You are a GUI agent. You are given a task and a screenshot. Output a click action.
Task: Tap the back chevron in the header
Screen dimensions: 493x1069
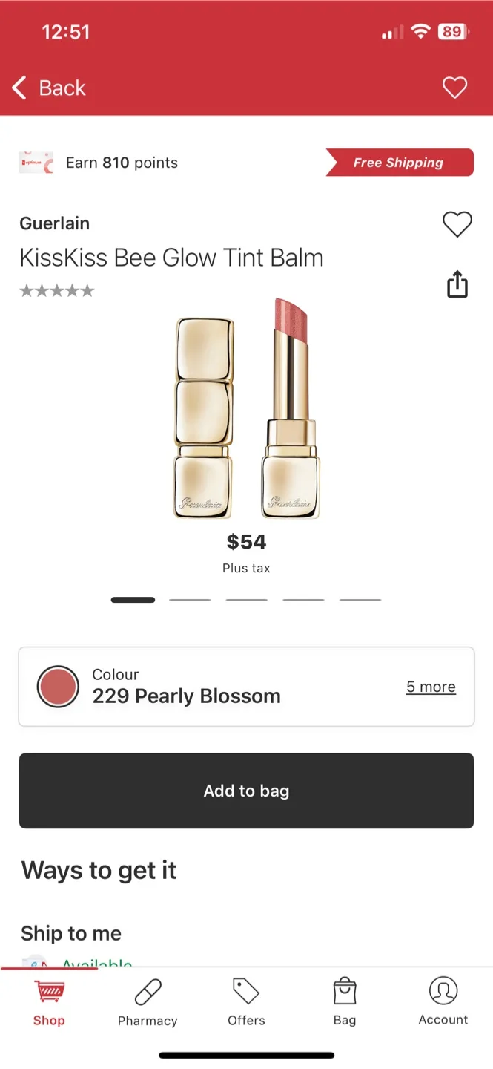pos(19,88)
